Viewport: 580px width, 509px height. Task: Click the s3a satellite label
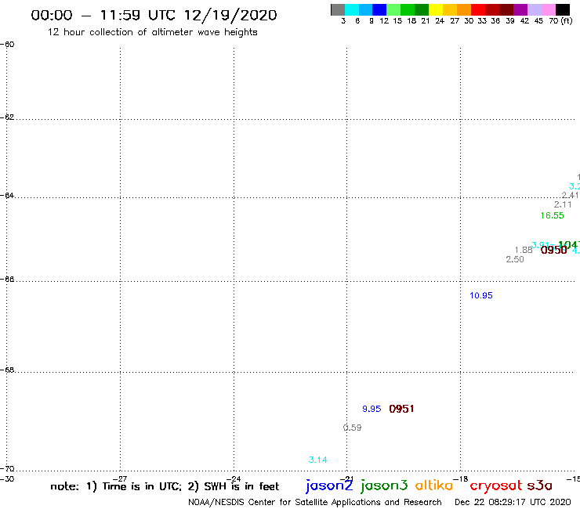(539, 486)
